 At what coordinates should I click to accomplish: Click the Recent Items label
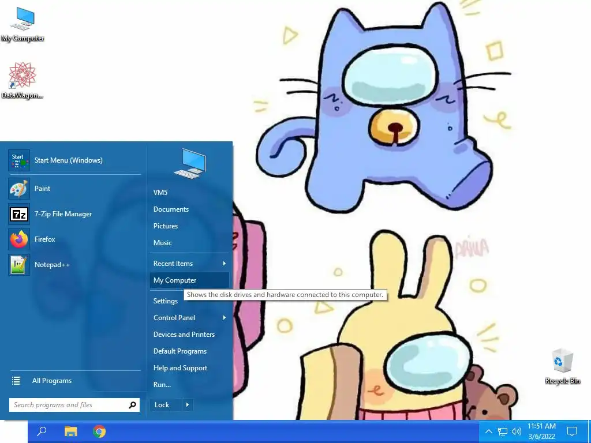(173, 263)
